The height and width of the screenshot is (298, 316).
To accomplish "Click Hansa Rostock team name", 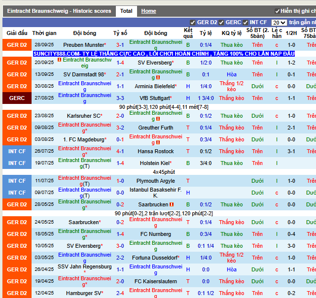I will click(156, 151).
